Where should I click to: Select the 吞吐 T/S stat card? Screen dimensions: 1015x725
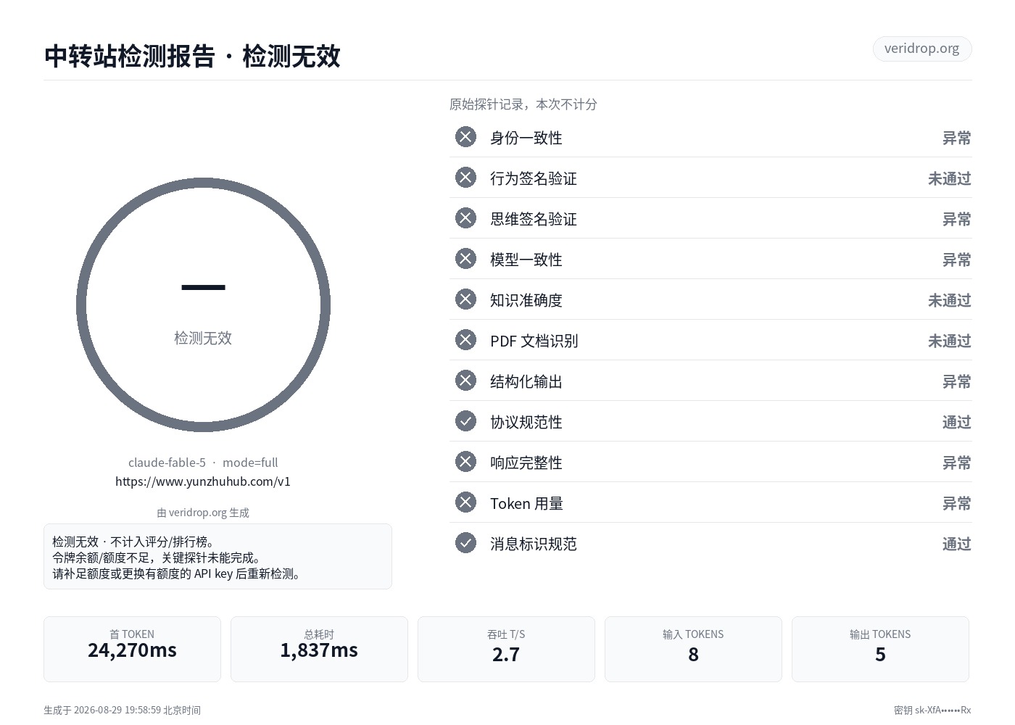coord(506,649)
